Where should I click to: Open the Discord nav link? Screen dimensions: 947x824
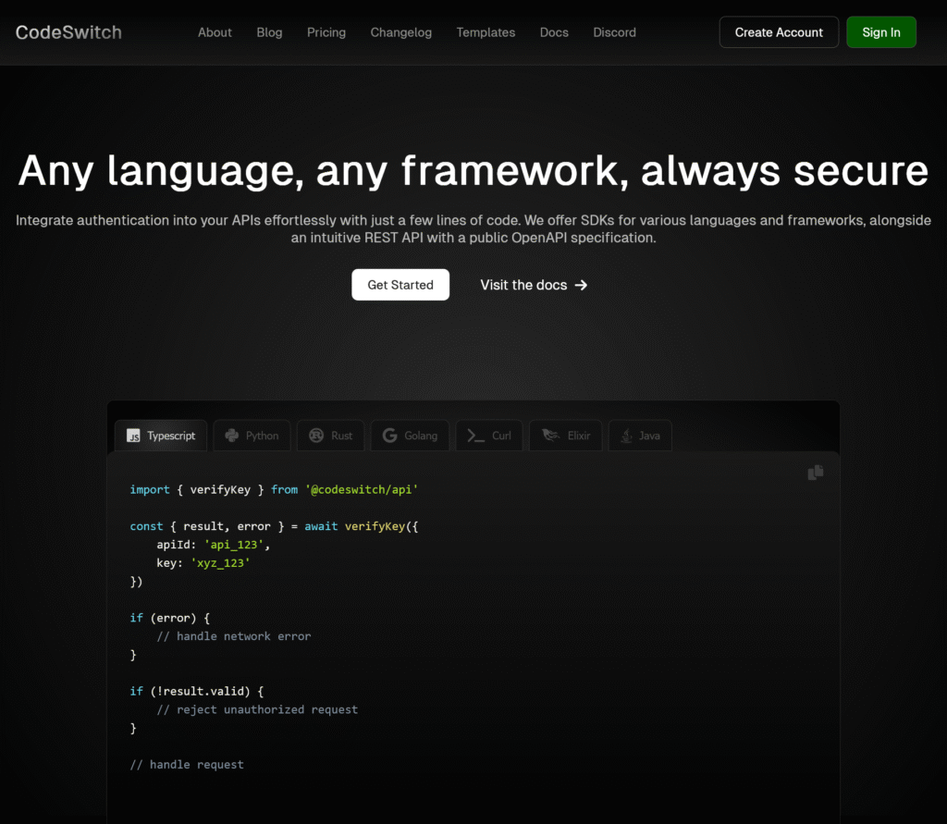coord(615,32)
